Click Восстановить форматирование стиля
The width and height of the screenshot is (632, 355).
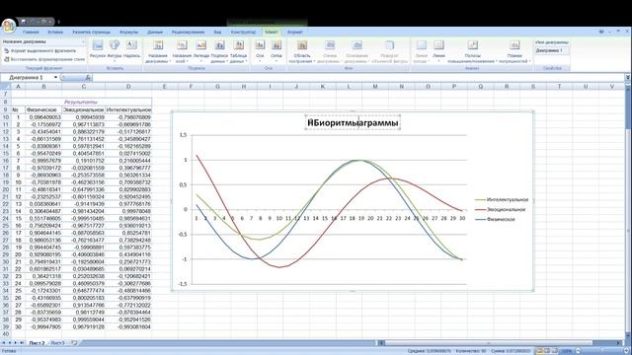[44, 59]
